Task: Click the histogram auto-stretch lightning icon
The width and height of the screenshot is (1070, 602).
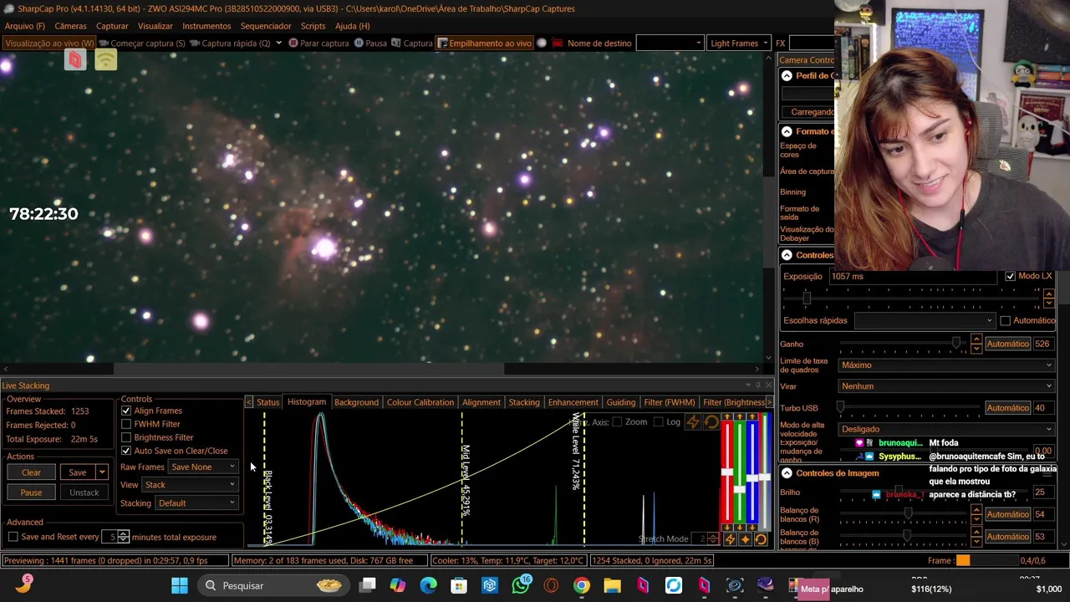Action: tap(693, 422)
